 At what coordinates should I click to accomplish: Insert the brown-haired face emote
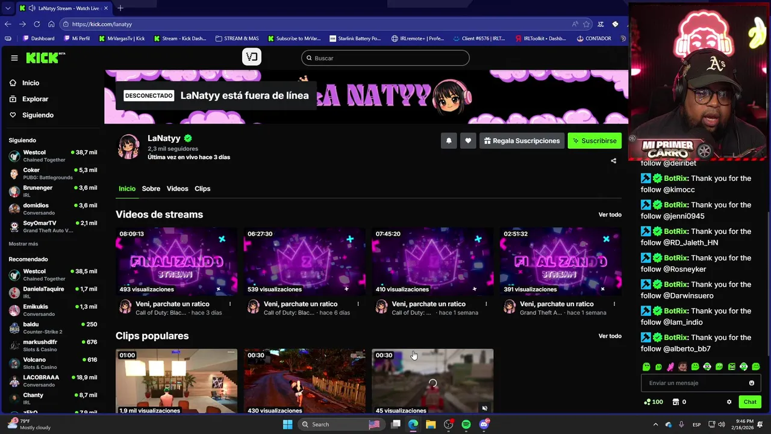[682, 366]
